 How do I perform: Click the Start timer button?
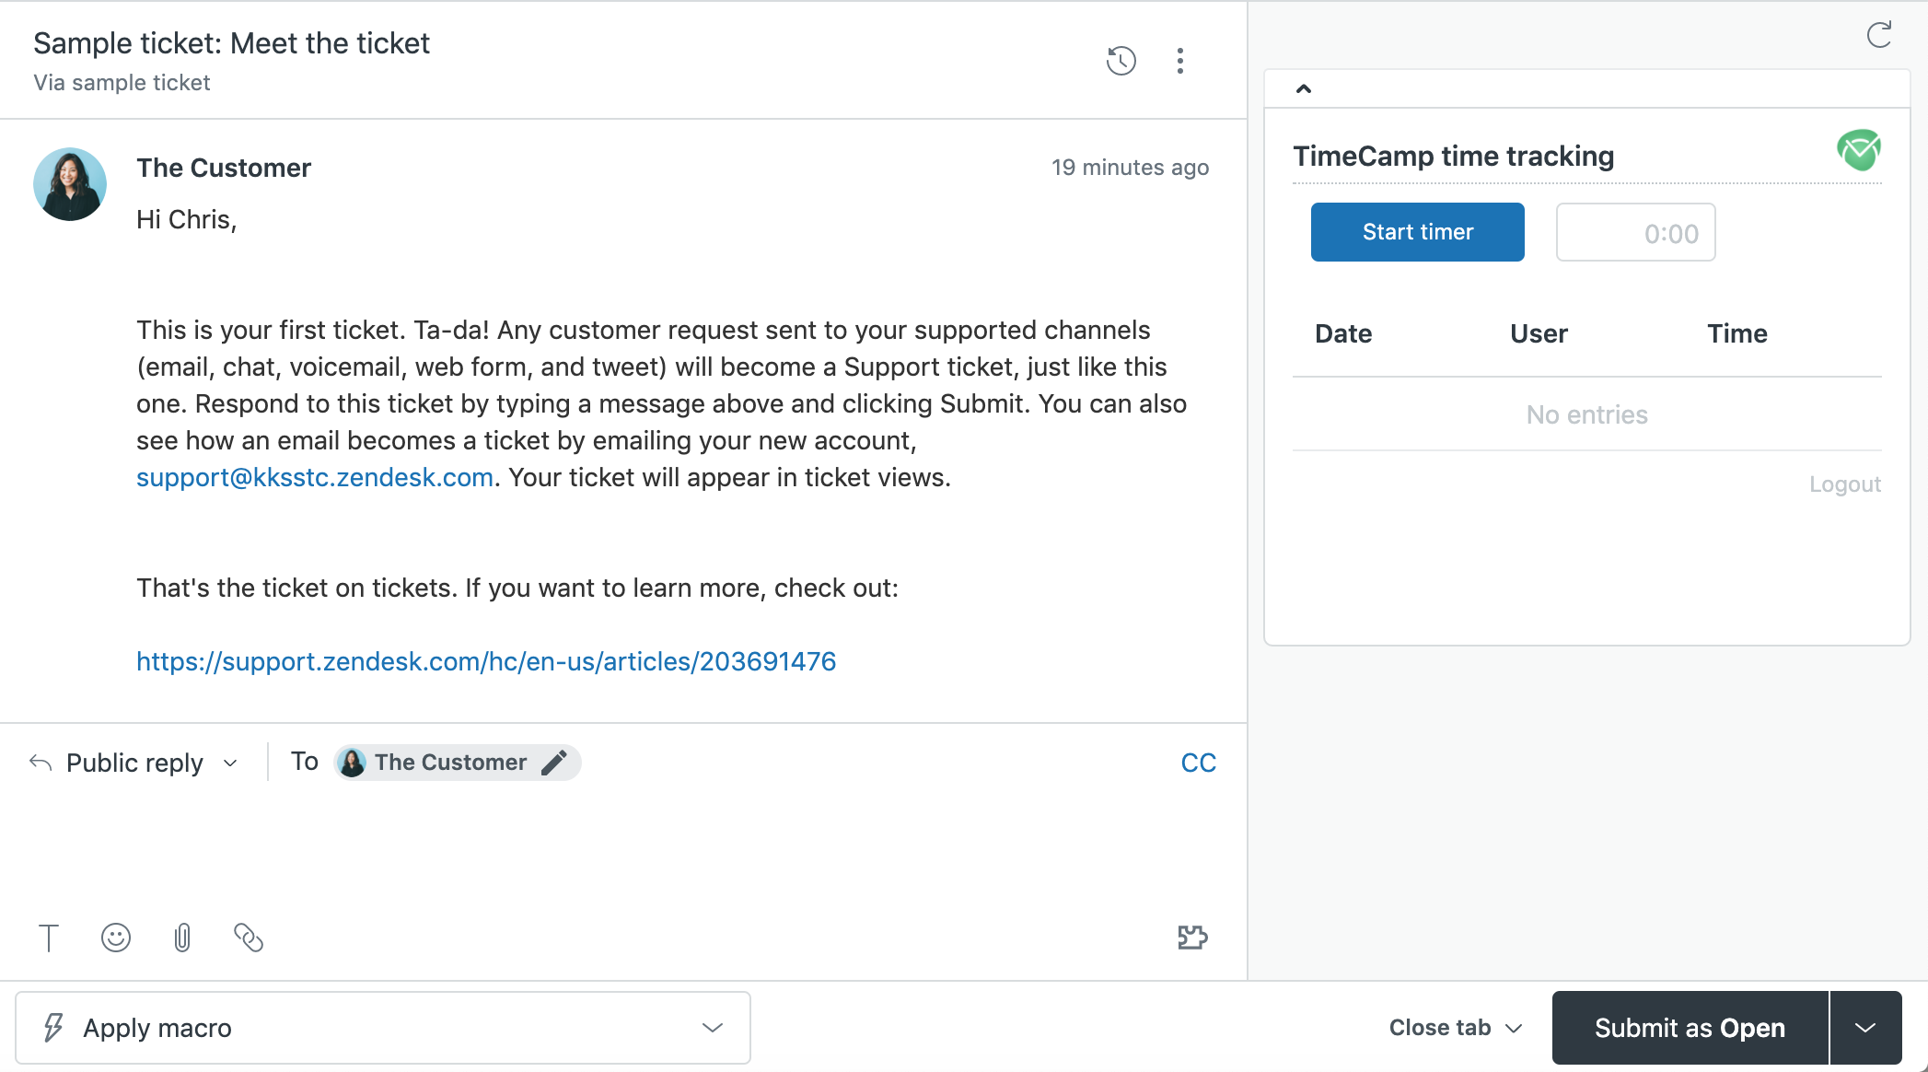pos(1417,231)
